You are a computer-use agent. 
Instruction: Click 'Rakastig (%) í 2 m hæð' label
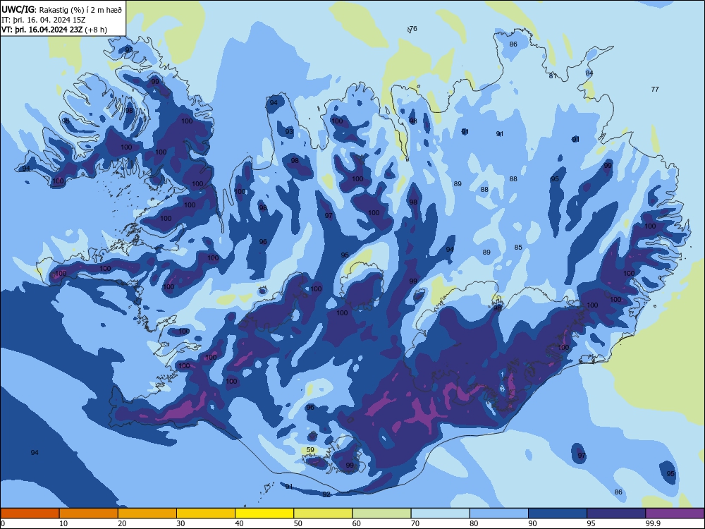click(81, 10)
